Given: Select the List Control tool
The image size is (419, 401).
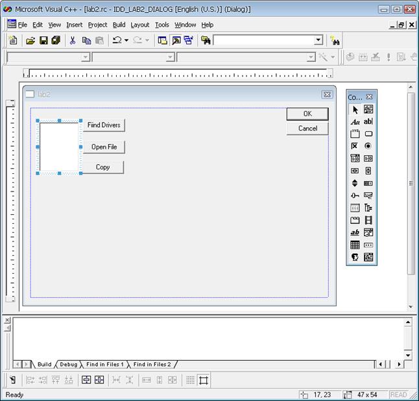Looking at the screenshot, I should click(355, 208).
